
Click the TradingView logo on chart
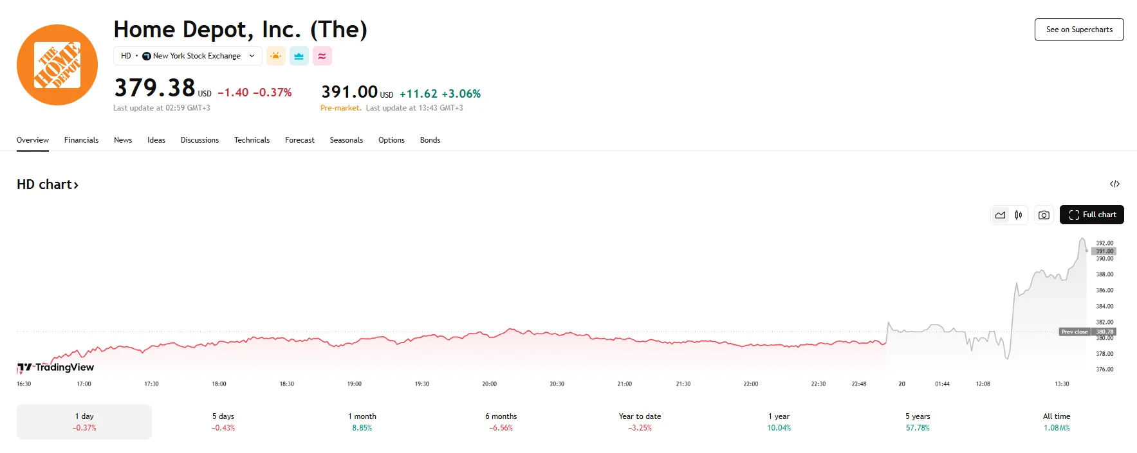pos(55,368)
